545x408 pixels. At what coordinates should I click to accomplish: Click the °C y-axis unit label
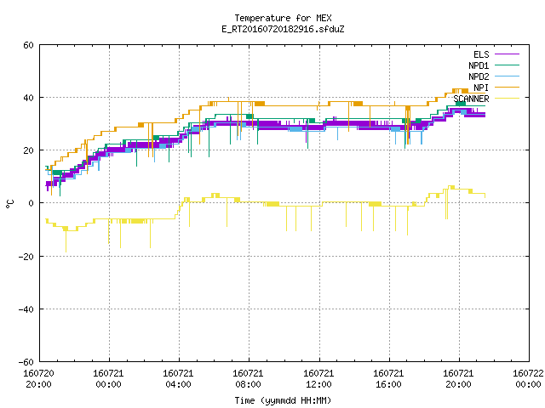pyautogui.click(x=9, y=204)
